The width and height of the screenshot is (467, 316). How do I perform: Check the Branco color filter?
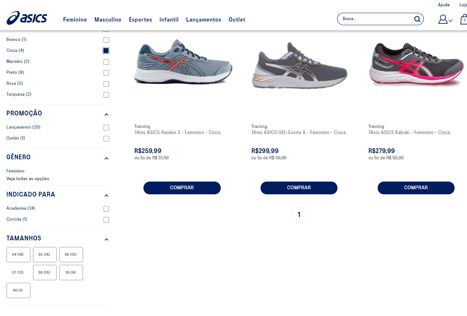pos(106,40)
